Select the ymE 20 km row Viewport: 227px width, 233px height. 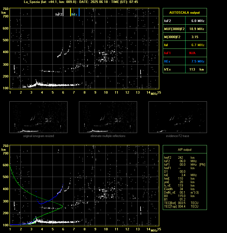coord(179,182)
